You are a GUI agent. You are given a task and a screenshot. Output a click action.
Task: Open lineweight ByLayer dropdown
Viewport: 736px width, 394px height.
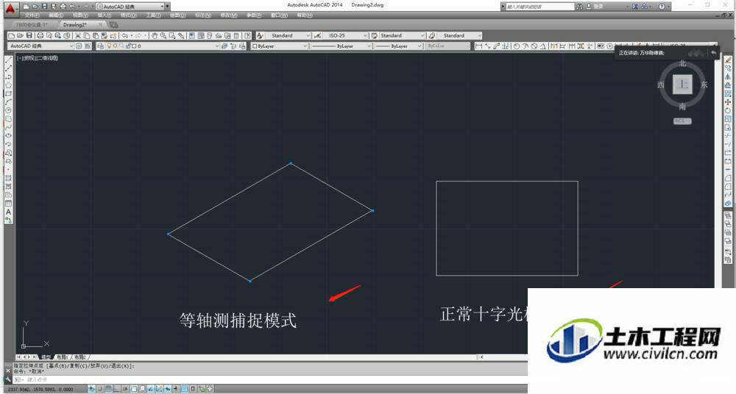398,46
